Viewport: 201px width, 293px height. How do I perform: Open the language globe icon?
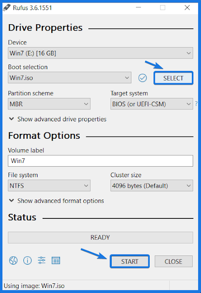[13, 260]
